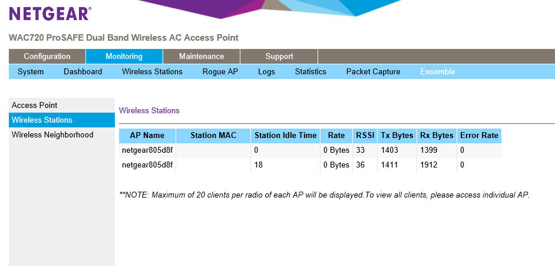
Task: Select the Monitoring tab
Action: click(x=124, y=56)
